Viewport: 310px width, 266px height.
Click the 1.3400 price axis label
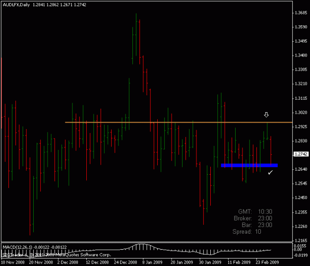click(301, 56)
